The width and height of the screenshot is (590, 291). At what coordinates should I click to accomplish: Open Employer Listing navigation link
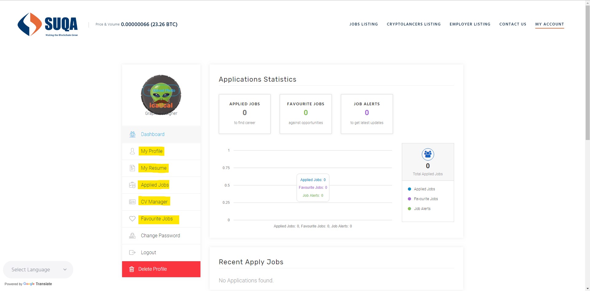point(470,24)
